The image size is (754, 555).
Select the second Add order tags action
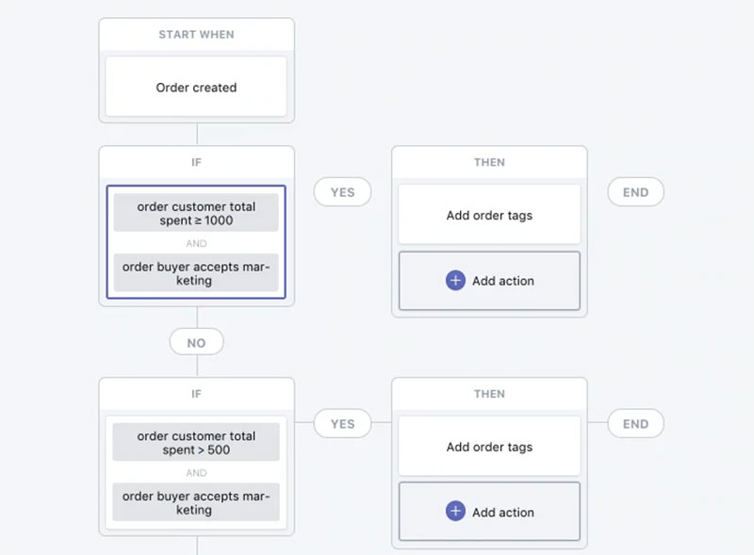pyautogui.click(x=489, y=446)
